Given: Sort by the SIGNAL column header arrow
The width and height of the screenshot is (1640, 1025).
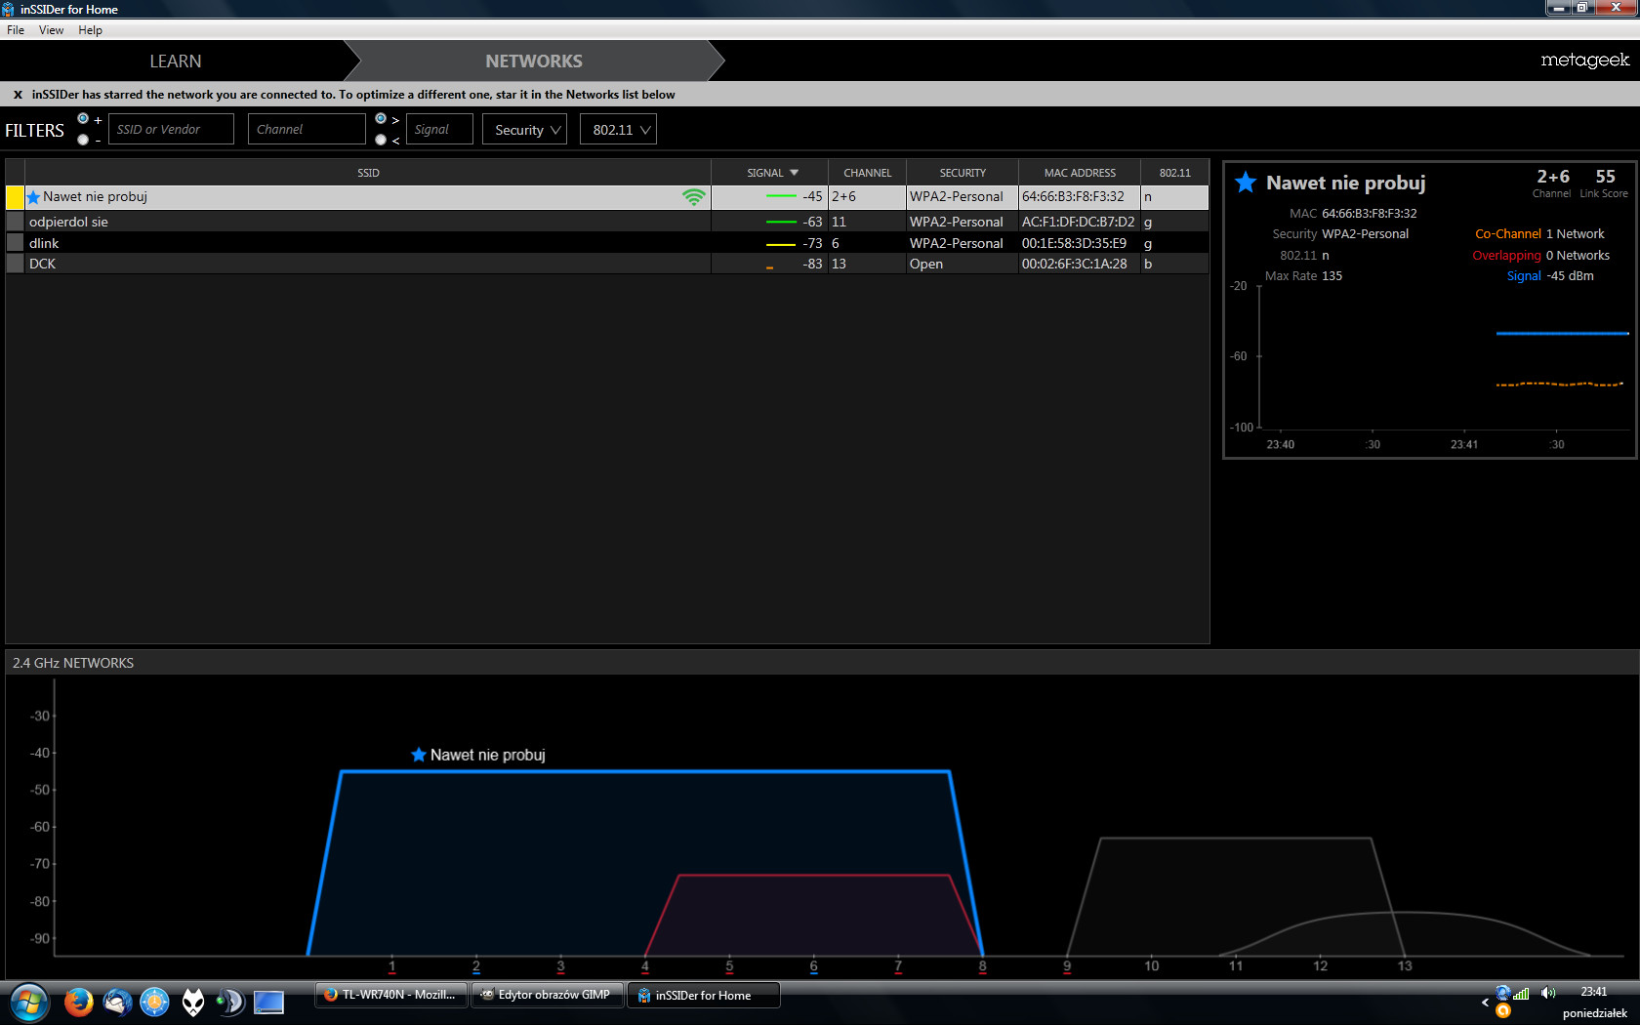Looking at the screenshot, I should coord(794,173).
